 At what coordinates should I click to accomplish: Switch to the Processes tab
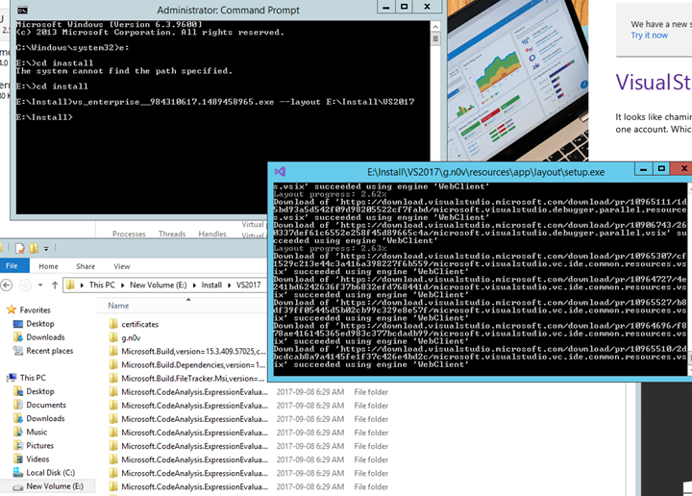pos(129,234)
